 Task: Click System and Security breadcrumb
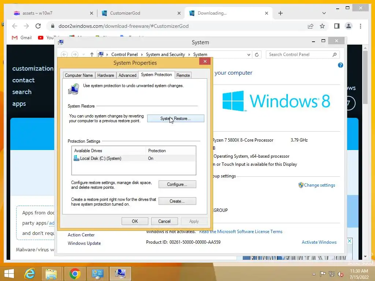pos(166,55)
